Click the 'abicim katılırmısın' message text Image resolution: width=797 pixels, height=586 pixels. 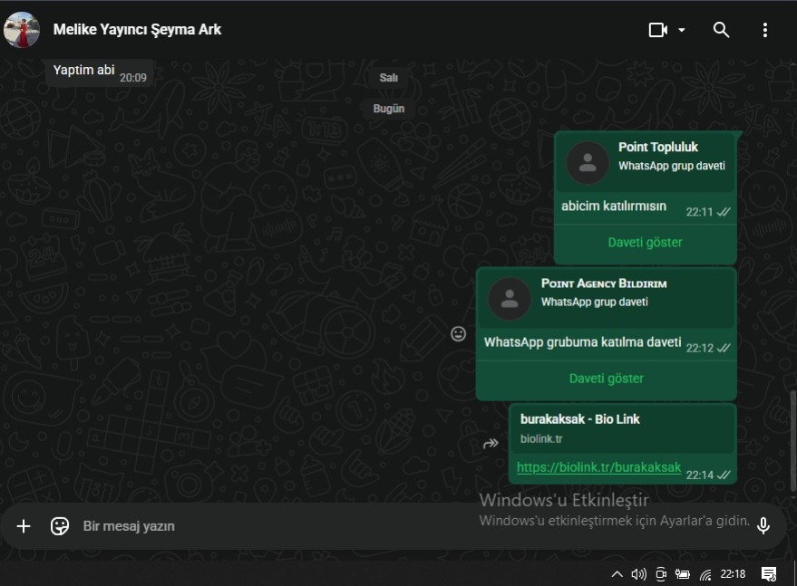pos(614,206)
